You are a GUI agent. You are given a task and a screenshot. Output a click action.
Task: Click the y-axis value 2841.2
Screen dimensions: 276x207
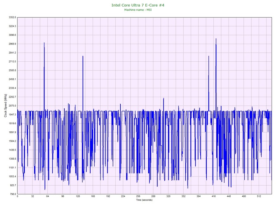pyautogui.click(x=12, y=53)
